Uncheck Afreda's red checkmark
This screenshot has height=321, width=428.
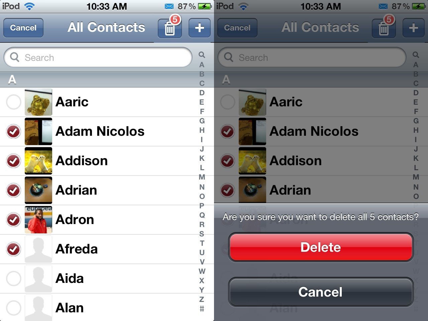[x=14, y=249]
